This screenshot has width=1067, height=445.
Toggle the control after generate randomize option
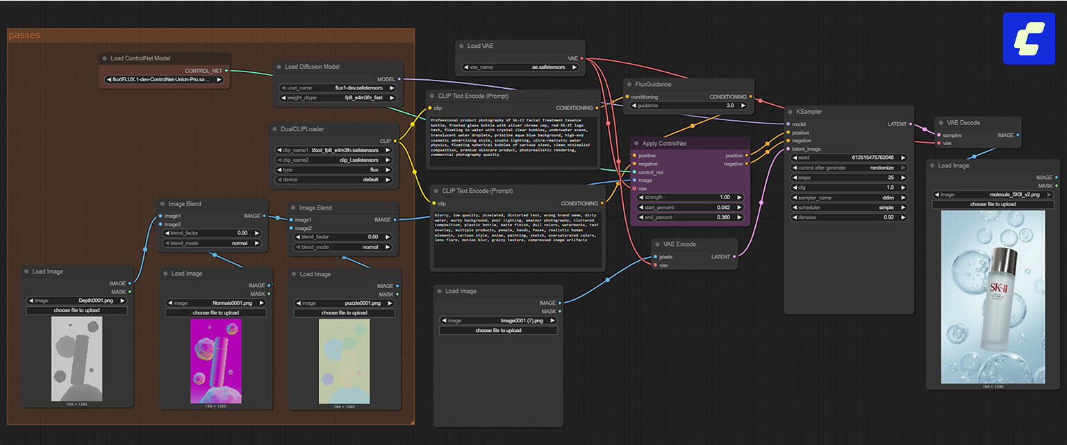click(x=848, y=168)
